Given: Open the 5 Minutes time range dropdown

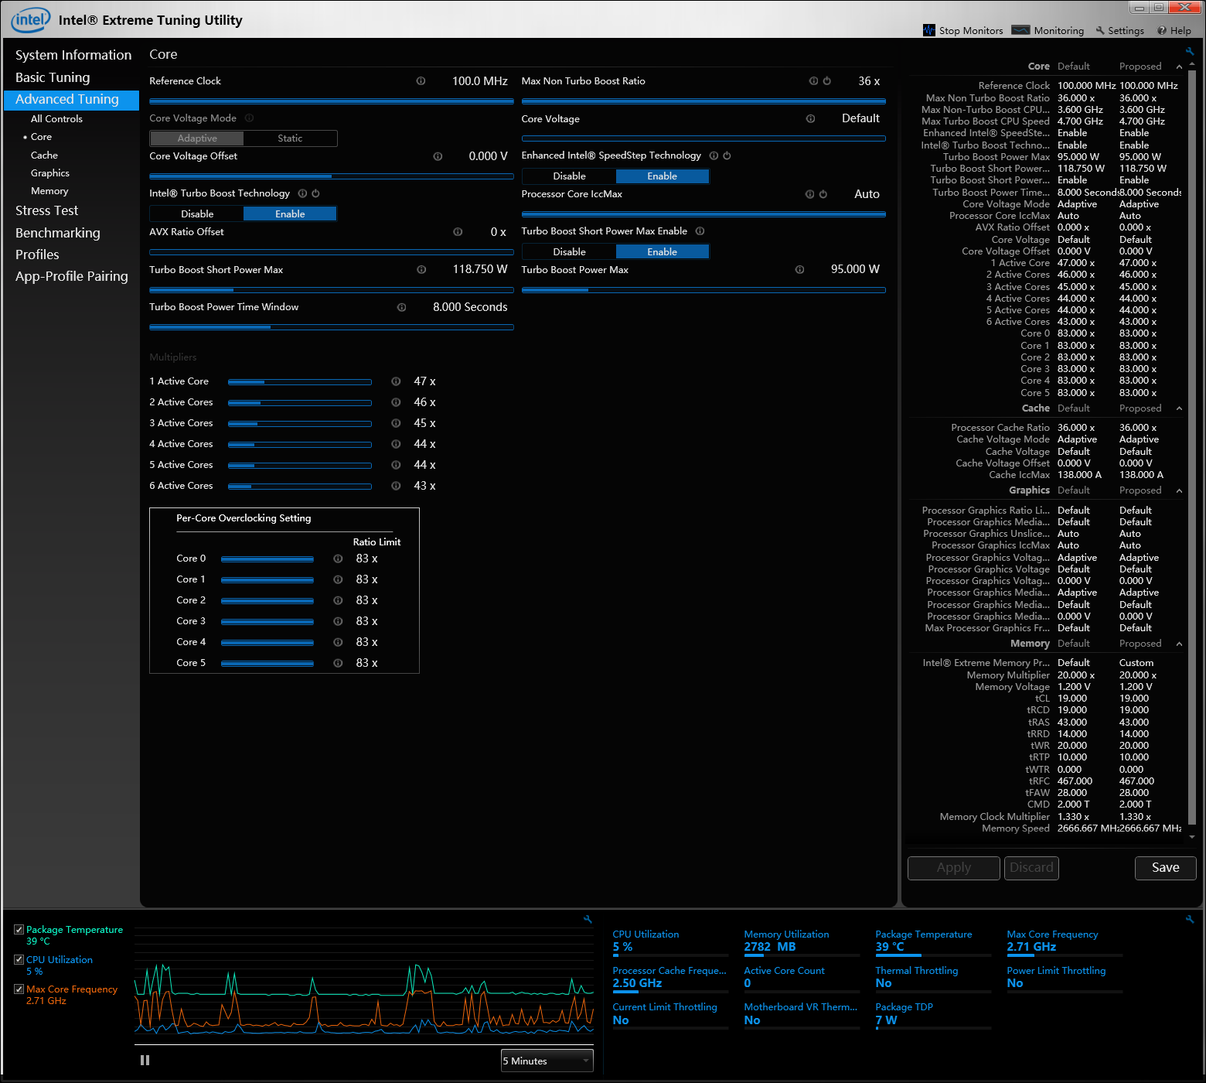Looking at the screenshot, I should point(547,1061).
